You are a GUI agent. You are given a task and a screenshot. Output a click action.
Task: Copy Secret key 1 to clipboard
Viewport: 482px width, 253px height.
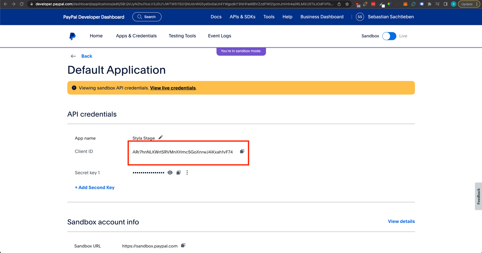(x=179, y=173)
